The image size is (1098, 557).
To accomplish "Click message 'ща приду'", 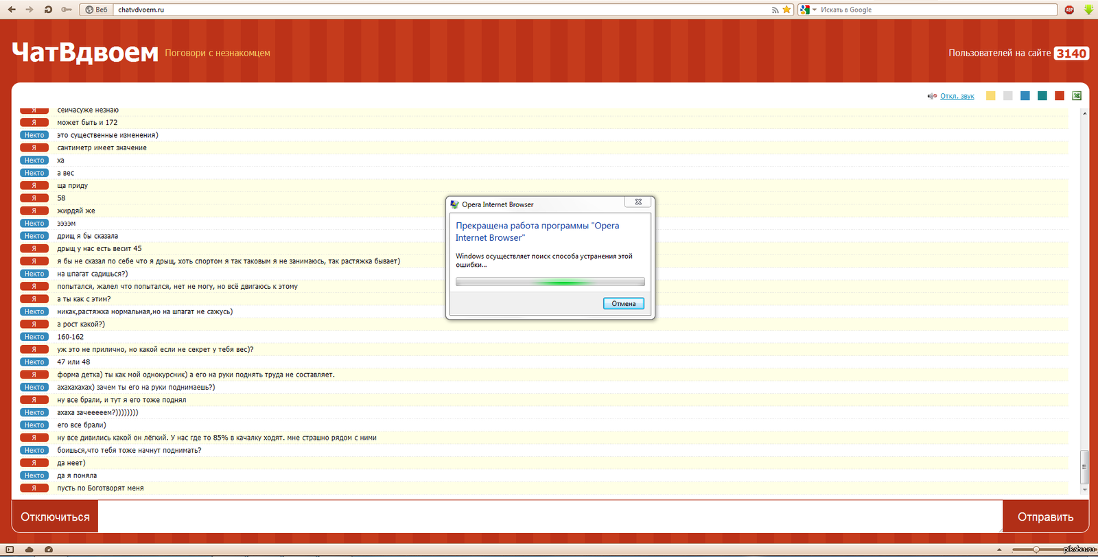I will (x=72, y=185).
